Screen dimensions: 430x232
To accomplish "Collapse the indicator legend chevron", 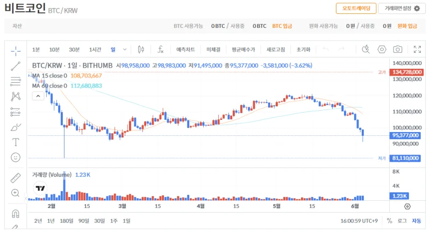I will point(38,96).
